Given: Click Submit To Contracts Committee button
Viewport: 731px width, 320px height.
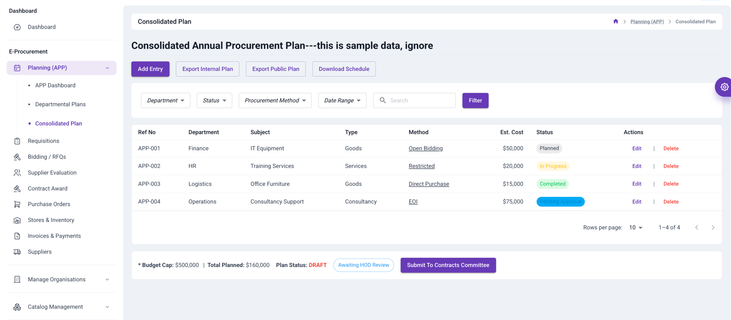Looking at the screenshot, I should coord(448,265).
